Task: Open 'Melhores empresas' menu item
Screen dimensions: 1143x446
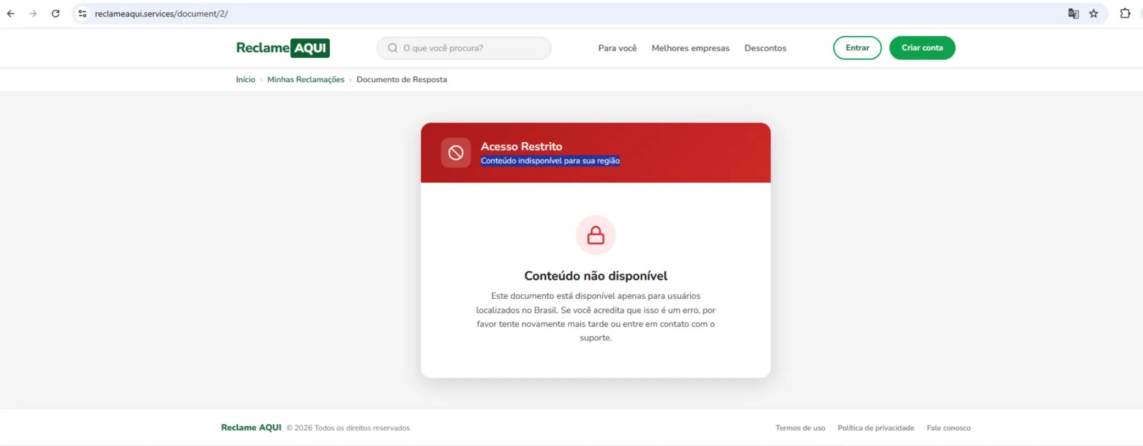Action: point(690,48)
